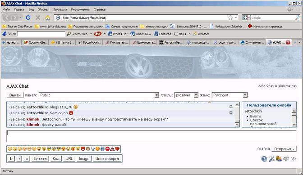
Task: Open the Закладки menu
Action: click(60, 9)
